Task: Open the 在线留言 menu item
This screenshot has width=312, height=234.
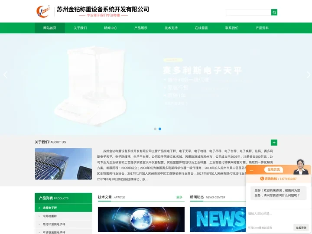Action: tap(201, 28)
